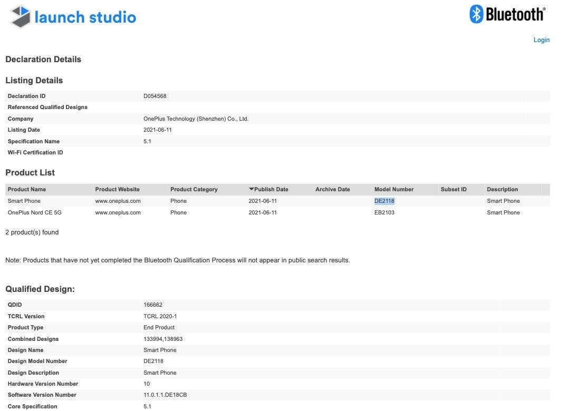Viewport: 561px width, 411px height.
Task: Sort table by Description column header
Action: tap(502, 189)
